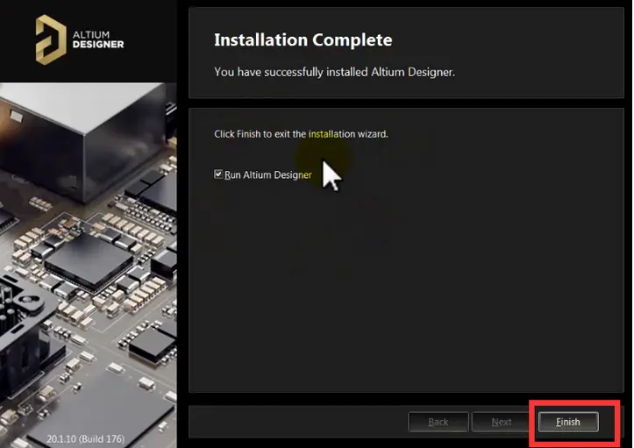Click the "ALTIUM DESIGNER" brand name text
The width and height of the screenshot is (634, 448).
98,39
